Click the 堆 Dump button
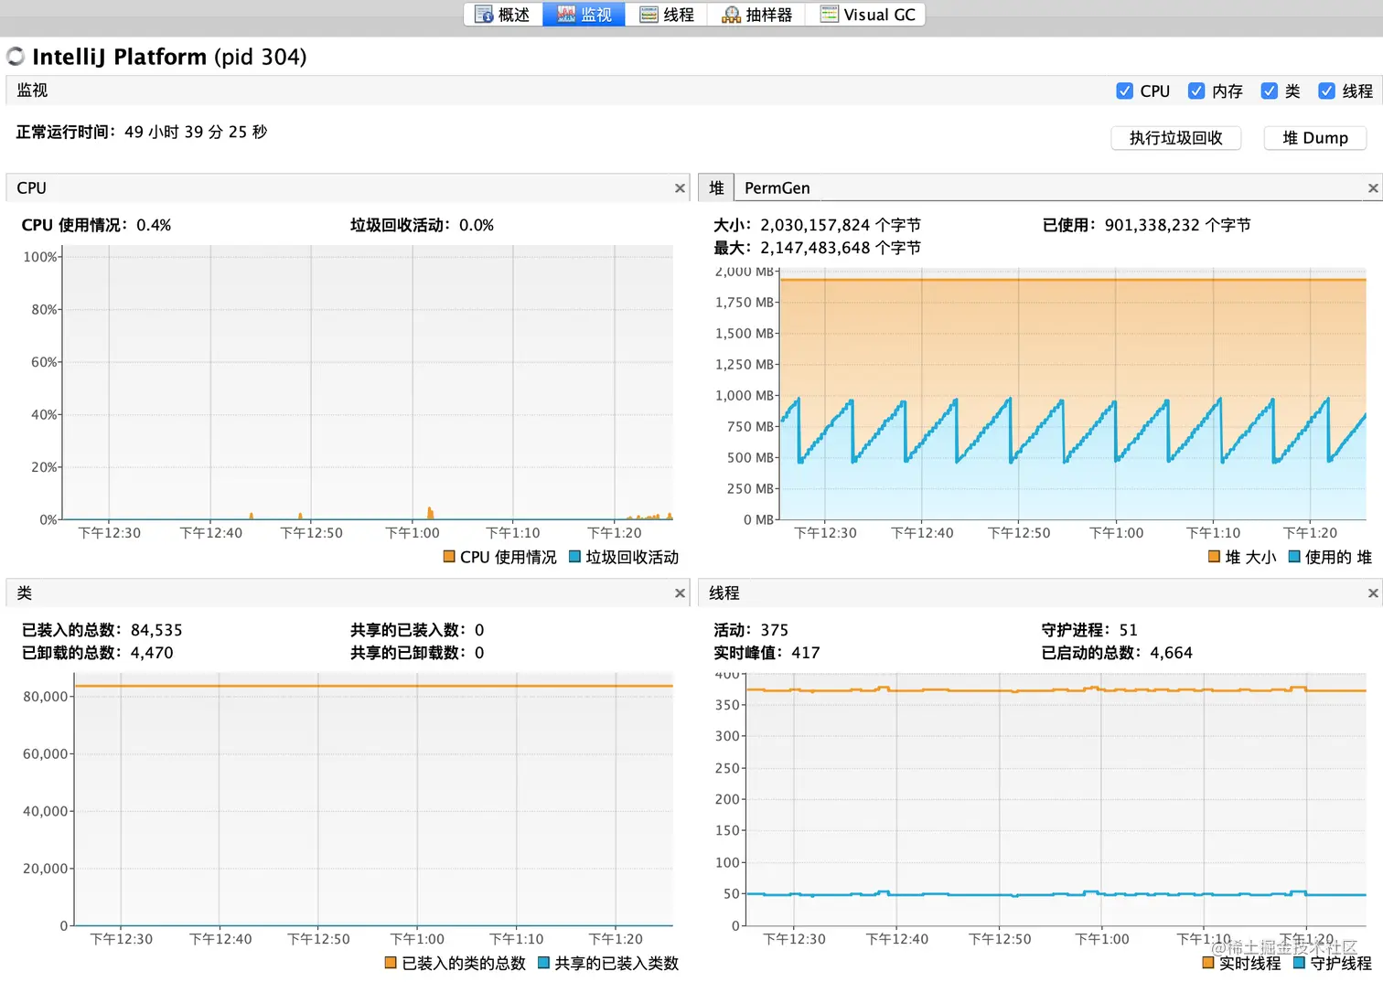Viewport: 1383px width, 982px height. click(x=1314, y=138)
